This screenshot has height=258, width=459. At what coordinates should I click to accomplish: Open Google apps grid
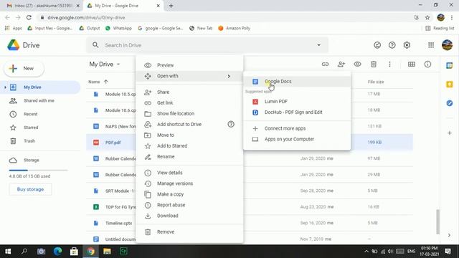pyautogui.click(x=431, y=45)
